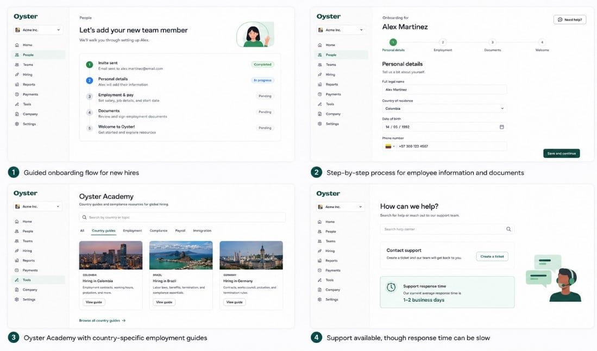597x351 pixels.
Task: Open Company icon in Oyster Academy panel sidebar
Action: (17, 290)
